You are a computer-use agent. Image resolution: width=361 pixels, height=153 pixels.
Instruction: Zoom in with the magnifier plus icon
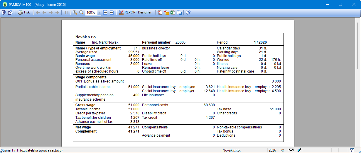click(x=75, y=13)
